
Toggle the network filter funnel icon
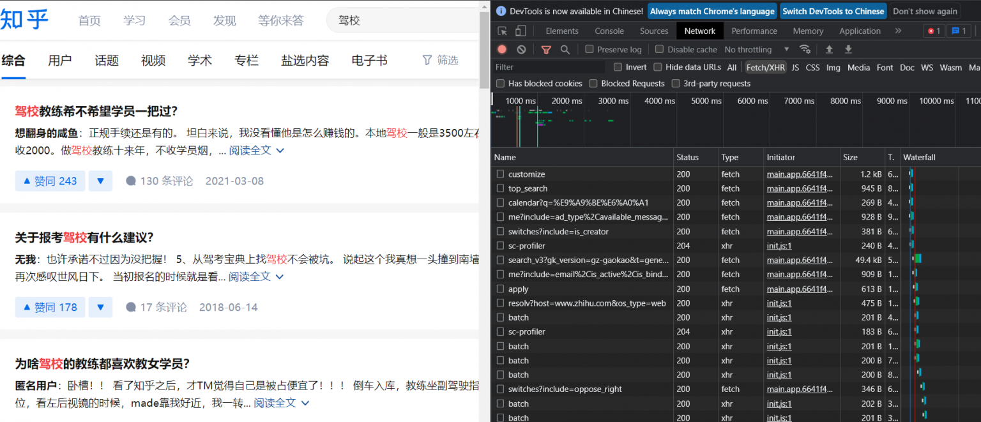546,49
